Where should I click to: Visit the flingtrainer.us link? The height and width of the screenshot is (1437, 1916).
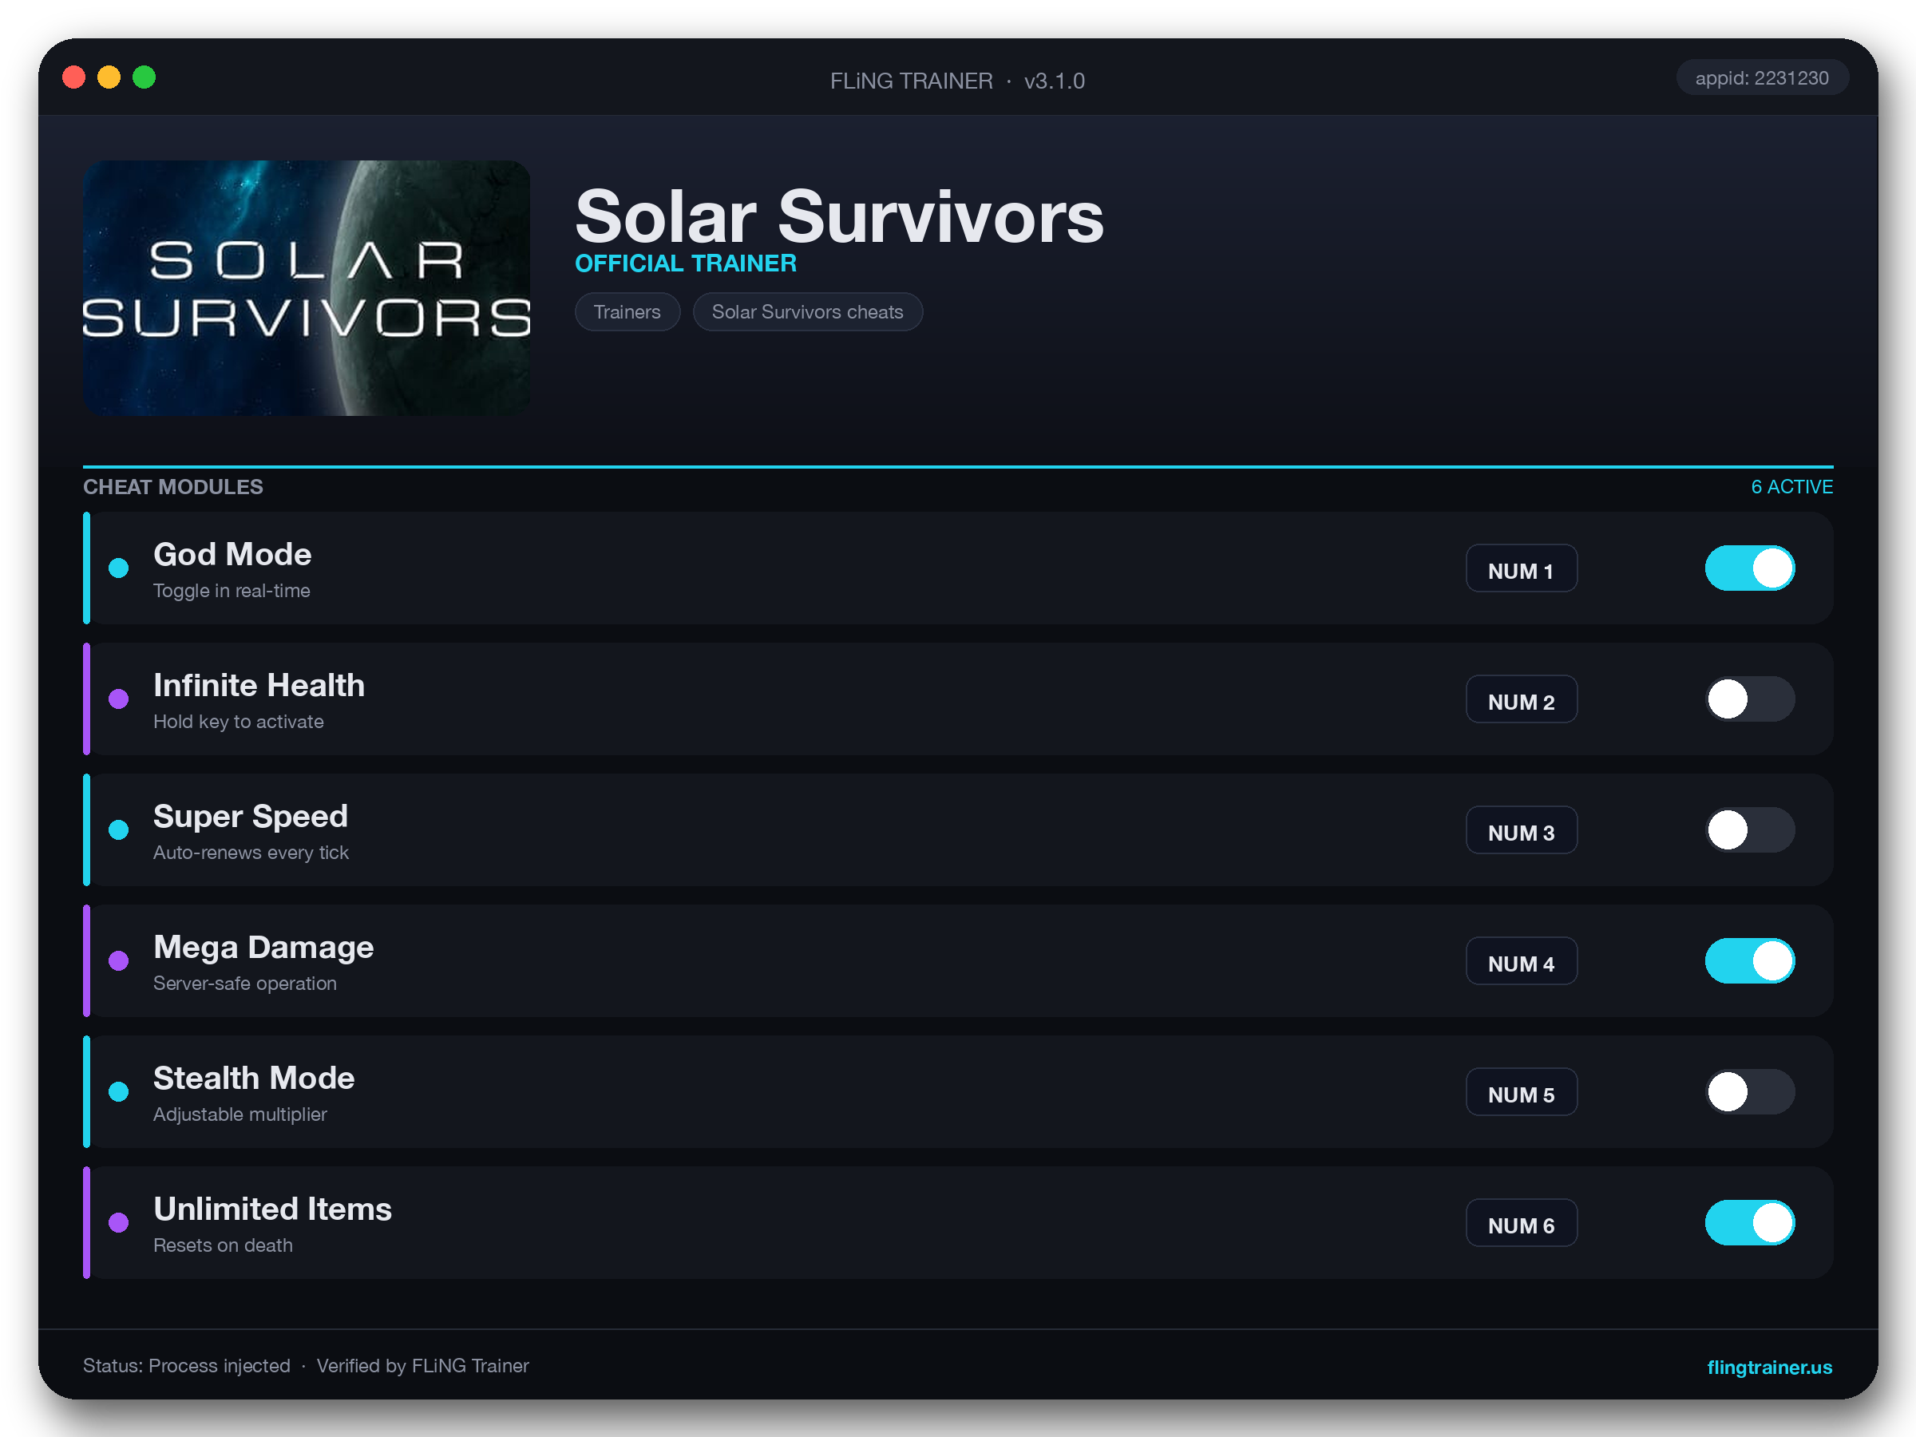click(x=1769, y=1367)
